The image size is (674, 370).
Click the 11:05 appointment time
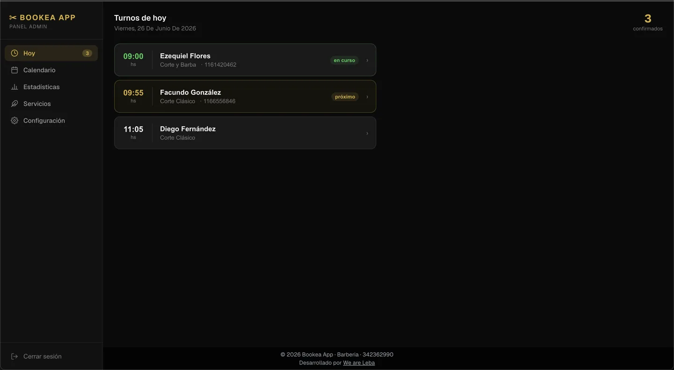[133, 129]
